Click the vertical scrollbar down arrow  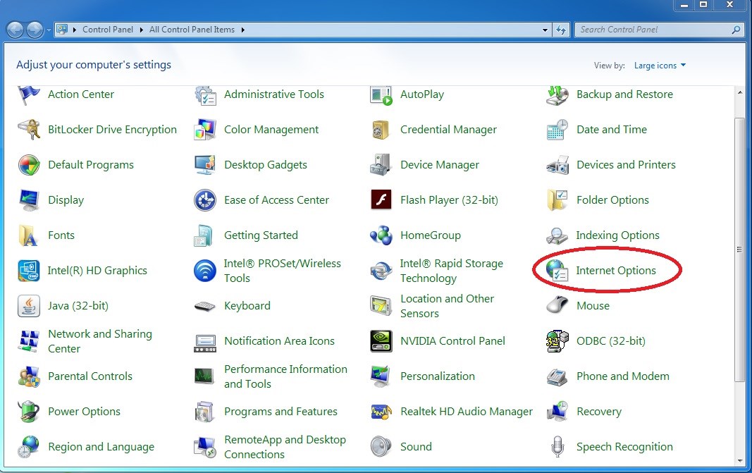point(739,461)
